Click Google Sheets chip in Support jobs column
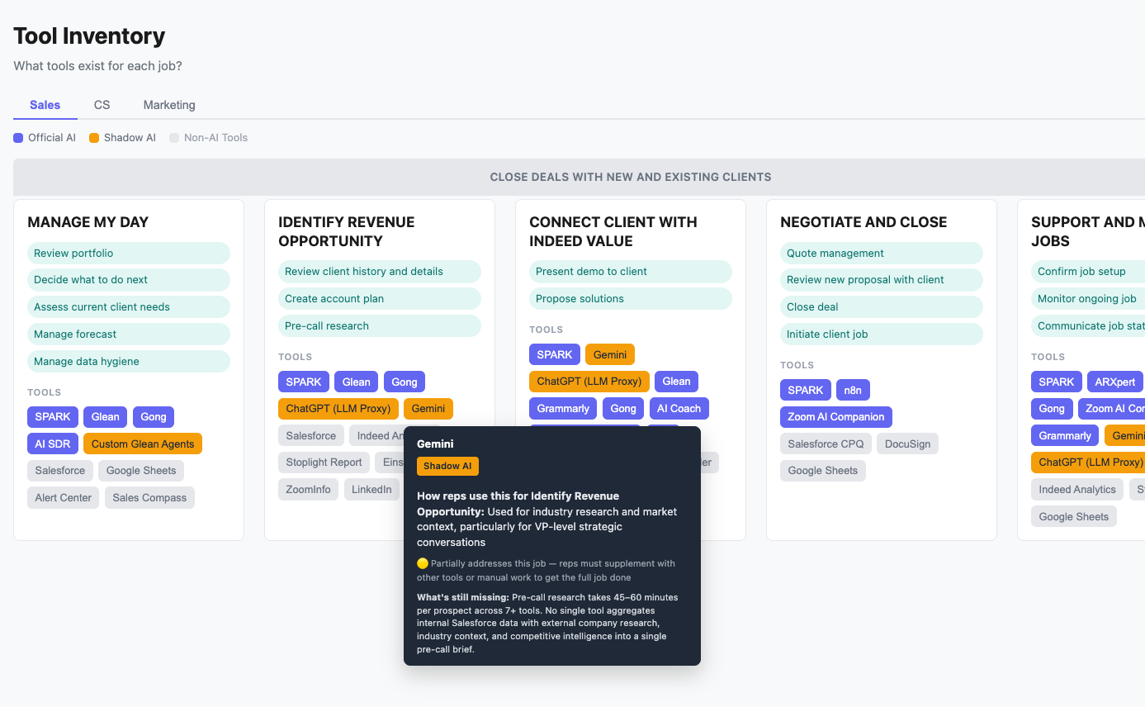Image resolution: width=1145 pixels, height=707 pixels. point(1074,517)
